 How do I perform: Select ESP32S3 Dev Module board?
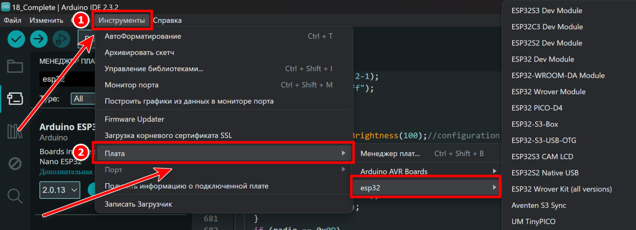coord(569,10)
